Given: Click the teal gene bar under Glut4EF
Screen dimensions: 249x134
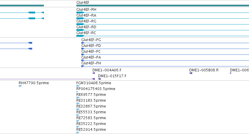Looking at the screenshot, I should [x=163, y=6].
